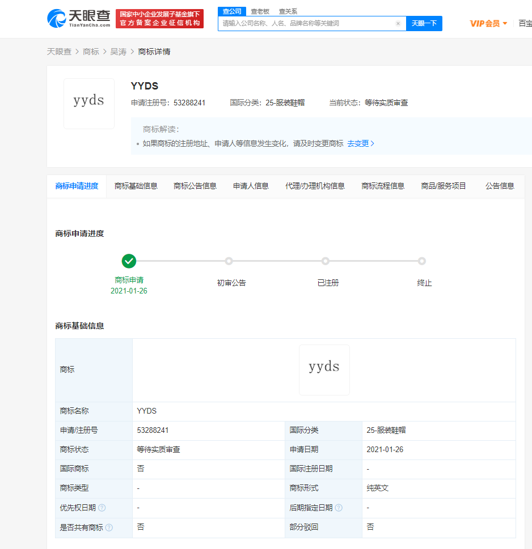Expand the VIP会员 dropdown
Image resolution: width=532 pixels, height=549 pixels.
click(488, 24)
